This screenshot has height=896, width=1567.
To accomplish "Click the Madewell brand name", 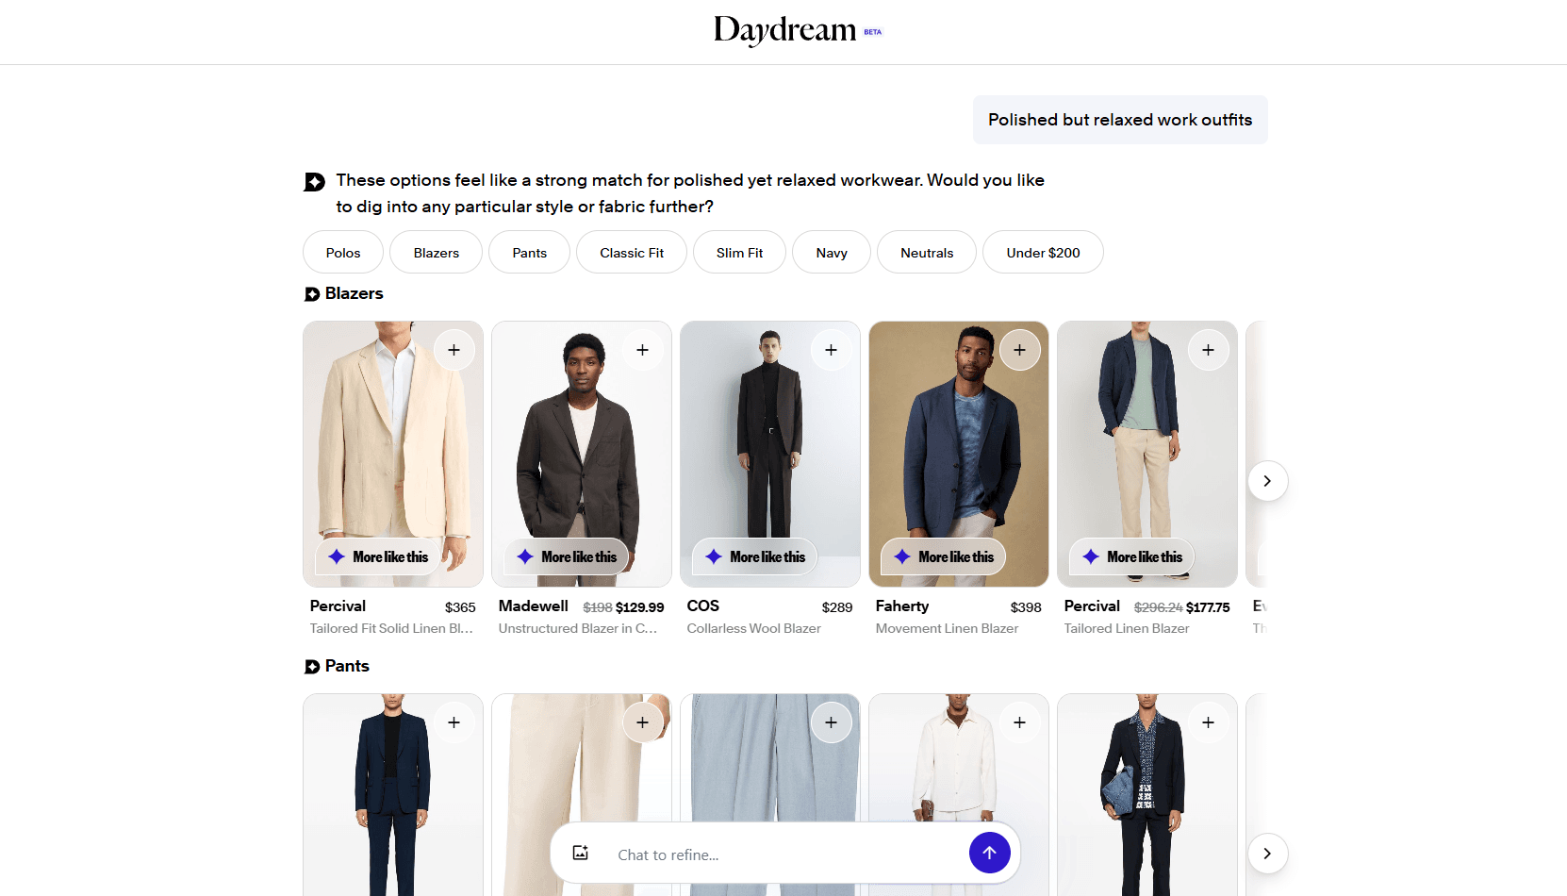I will (x=534, y=606).
